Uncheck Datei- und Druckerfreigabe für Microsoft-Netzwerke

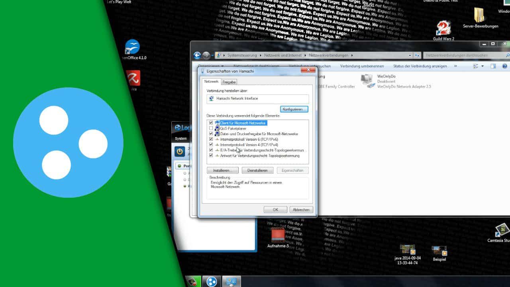(x=211, y=134)
